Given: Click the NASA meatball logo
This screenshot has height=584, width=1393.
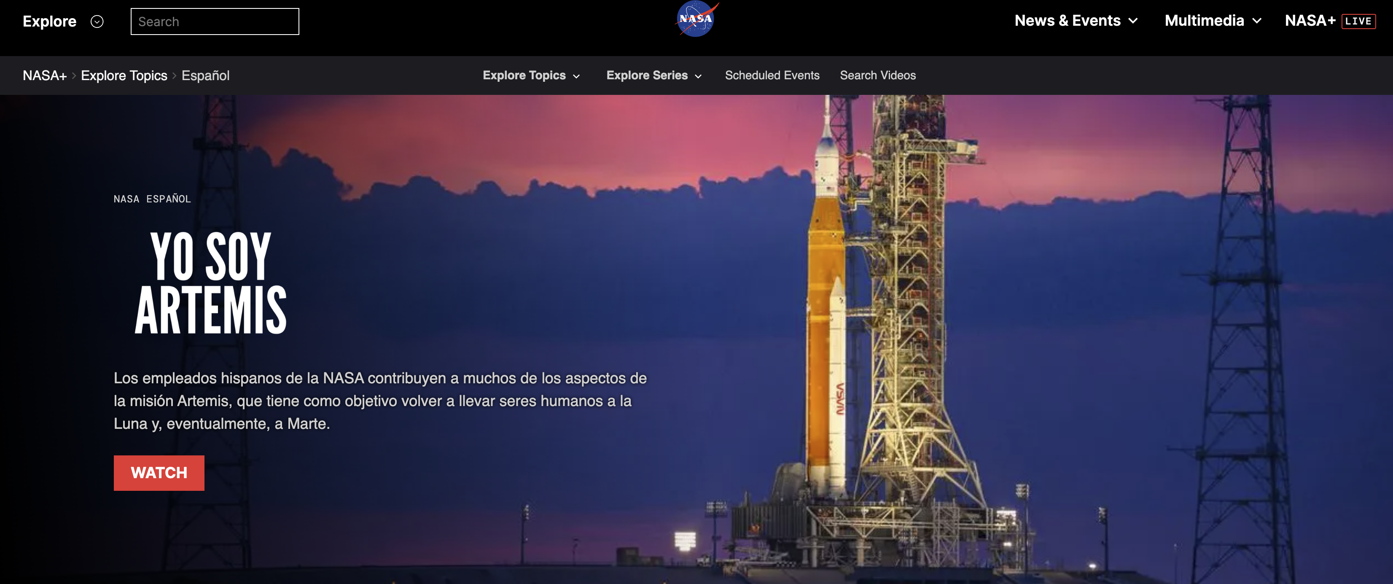Looking at the screenshot, I should click(x=696, y=19).
